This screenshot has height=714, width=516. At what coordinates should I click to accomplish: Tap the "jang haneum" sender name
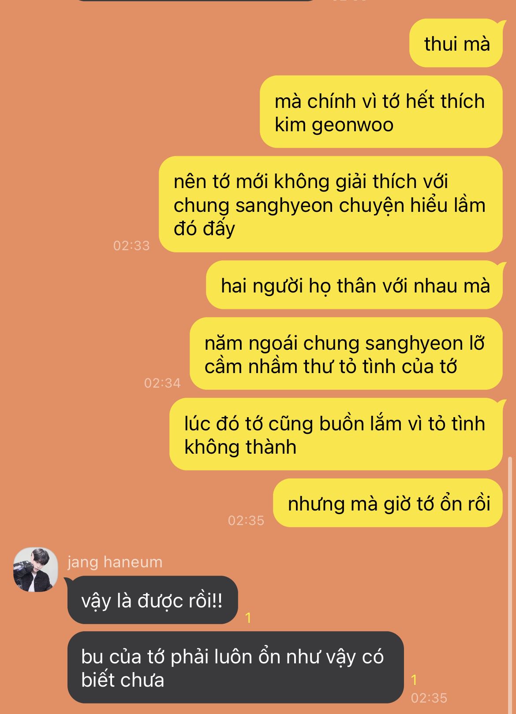tap(115, 562)
